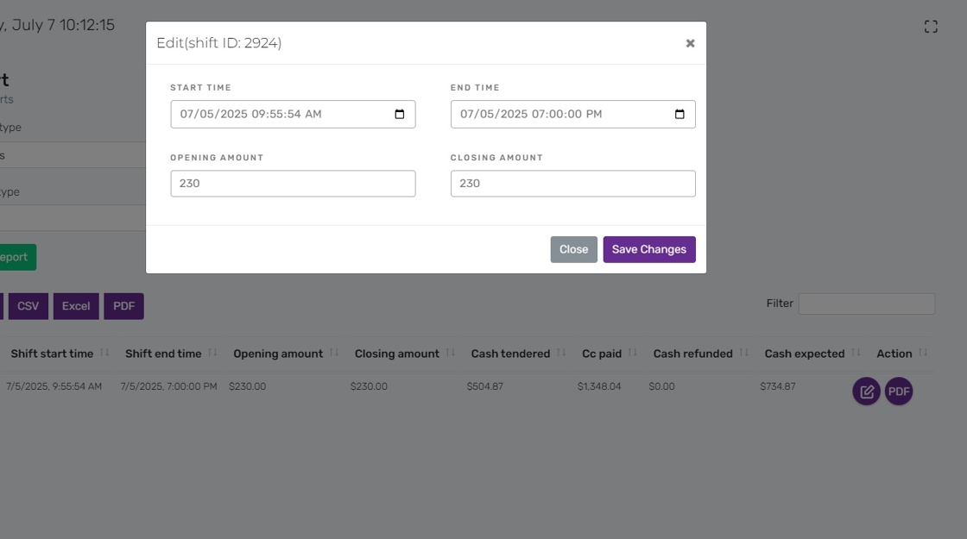Click the Start Time date text field
Viewport: 967px width, 539px height.
click(x=293, y=114)
